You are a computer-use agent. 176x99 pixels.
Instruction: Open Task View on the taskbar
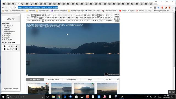pos(48,97)
